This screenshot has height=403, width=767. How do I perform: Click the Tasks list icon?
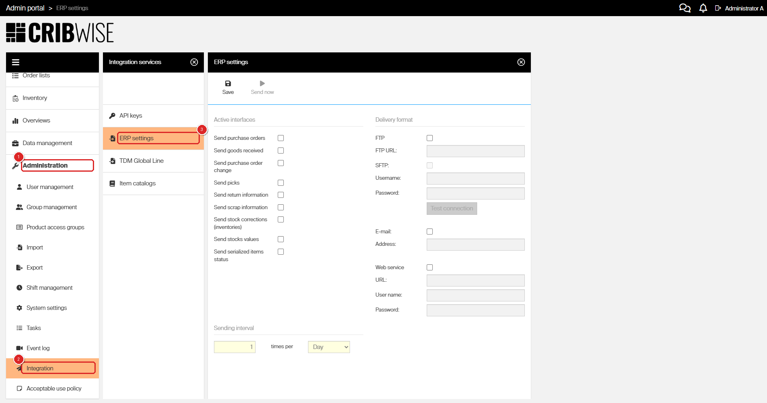click(x=19, y=328)
